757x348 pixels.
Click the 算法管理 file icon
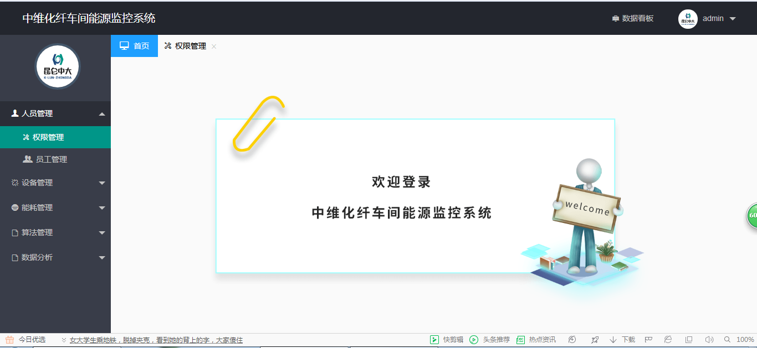pos(15,233)
